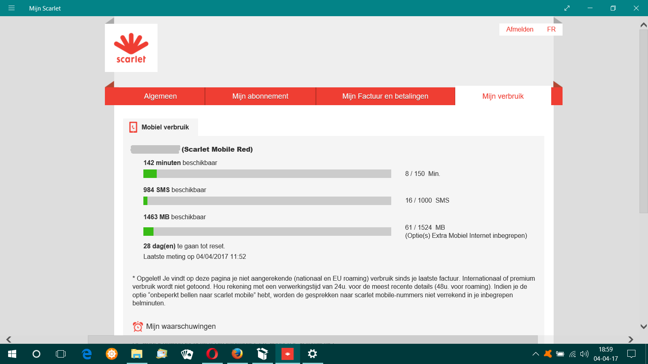Click the horizontal scrollbar right arrow
648x364 pixels.
point(631,339)
